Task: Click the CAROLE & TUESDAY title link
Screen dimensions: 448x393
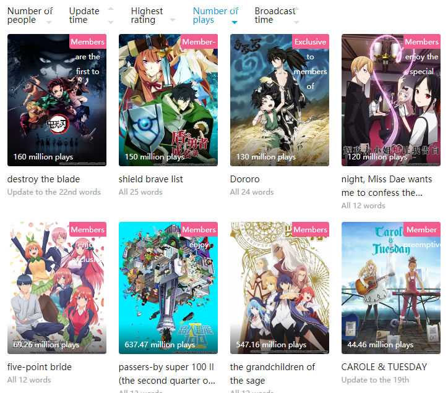Action: coord(384,367)
